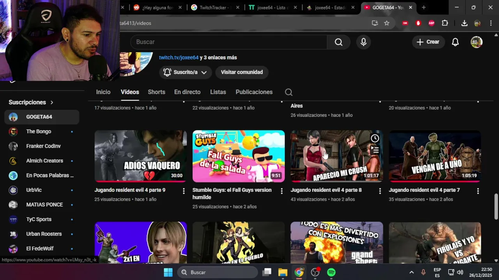
Task: Click Chrome icon in taskbar
Action: pos(299,272)
